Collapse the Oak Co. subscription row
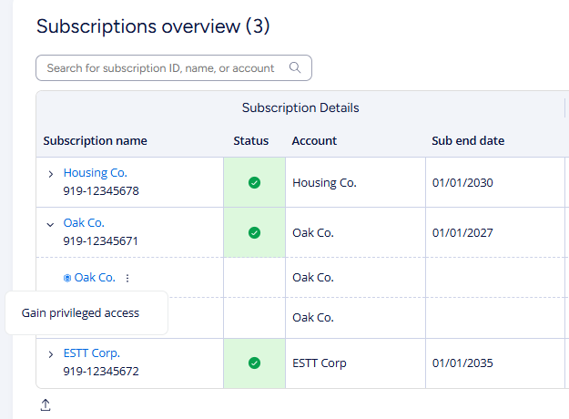The height and width of the screenshot is (419, 569). [50, 223]
